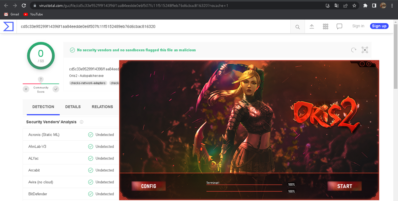398x201 pixels.
Task: Minimize the Oris2 patcher window
Action: click(x=362, y=64)
